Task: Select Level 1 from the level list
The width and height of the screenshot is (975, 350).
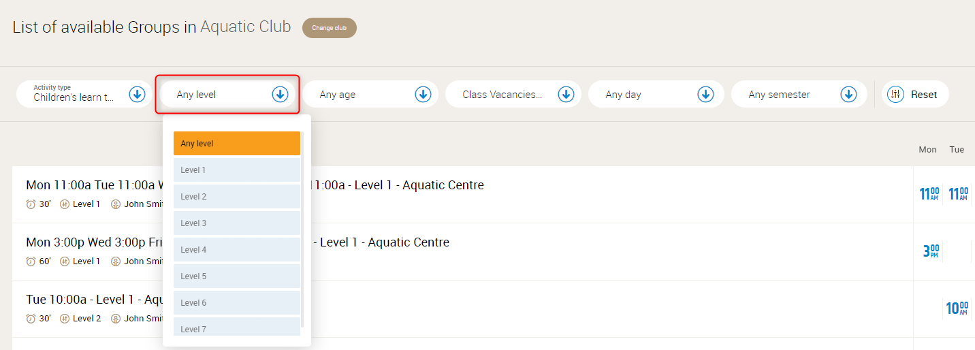Action: [x=236, y=170]
